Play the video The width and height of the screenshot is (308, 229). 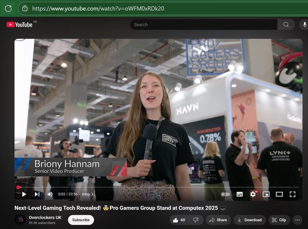click(24, 194)
